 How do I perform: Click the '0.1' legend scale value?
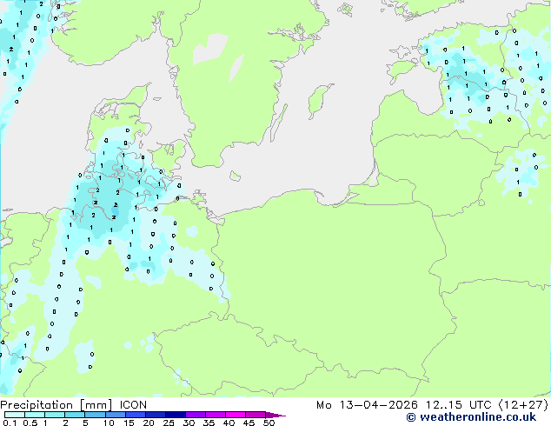10,423
